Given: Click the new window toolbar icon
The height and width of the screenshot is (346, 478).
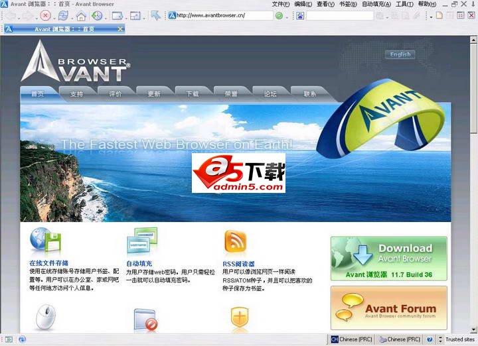Looking at the screenshot, I should (x=117, y=15).
